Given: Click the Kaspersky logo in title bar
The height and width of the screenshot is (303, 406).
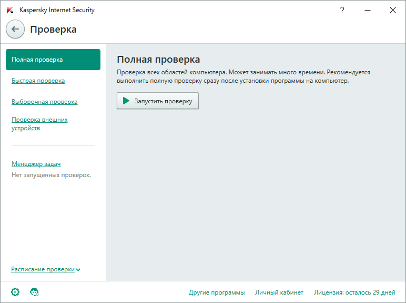Looking at the screenshot, I should click(x=10, y=10).
